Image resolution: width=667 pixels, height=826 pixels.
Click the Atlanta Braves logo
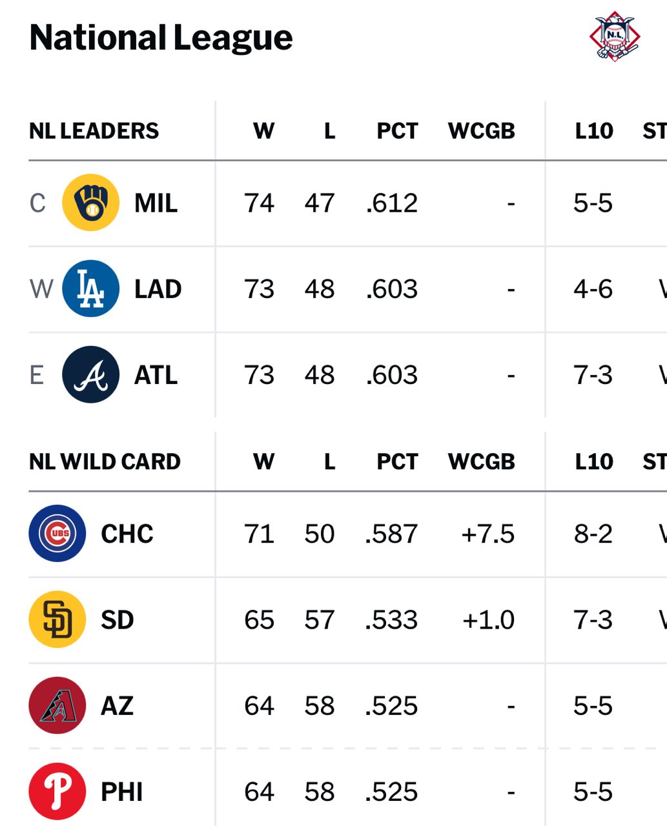pyautogui.click(x=90, y=374)
